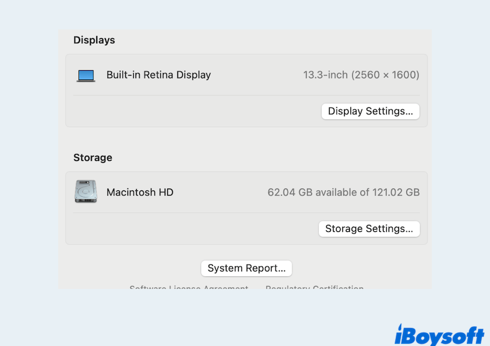This screenshot has width=490, height=346.
Task: Click blank area left of System Report button
Action: pyautogui.click(x=133, y=268)
